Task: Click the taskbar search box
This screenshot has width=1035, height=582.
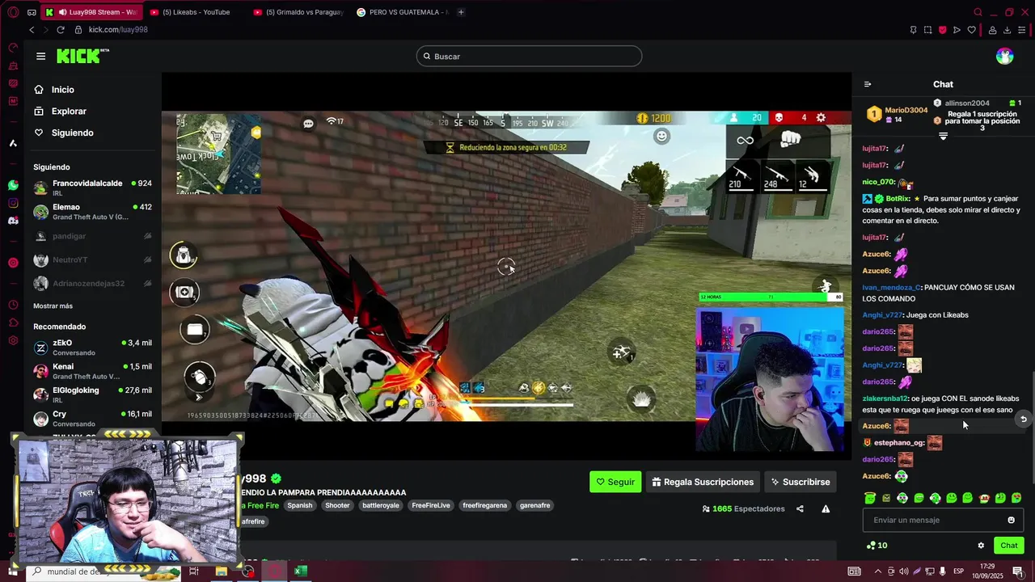Action: (103, 571)
